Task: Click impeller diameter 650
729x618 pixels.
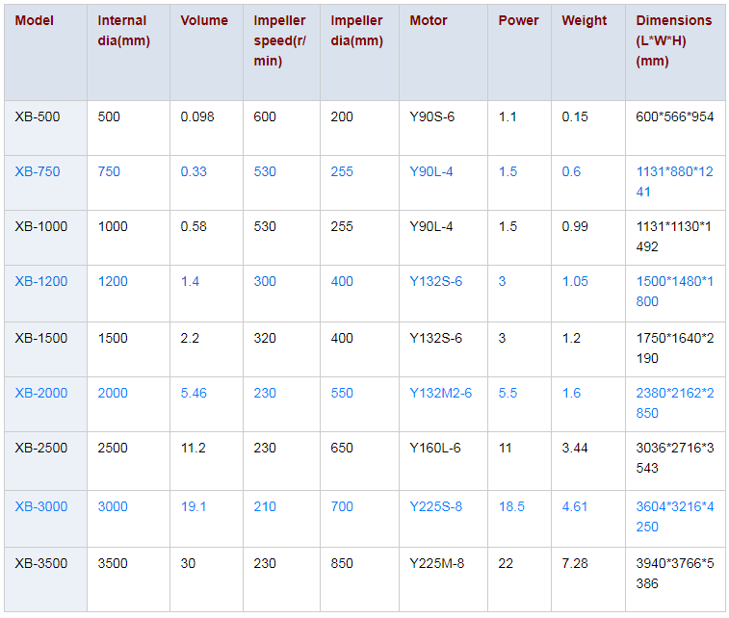Action: (x=342, y=448)
